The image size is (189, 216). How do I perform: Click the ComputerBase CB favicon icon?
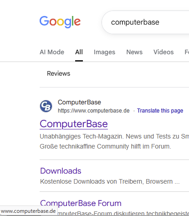(x=46, y=106)
